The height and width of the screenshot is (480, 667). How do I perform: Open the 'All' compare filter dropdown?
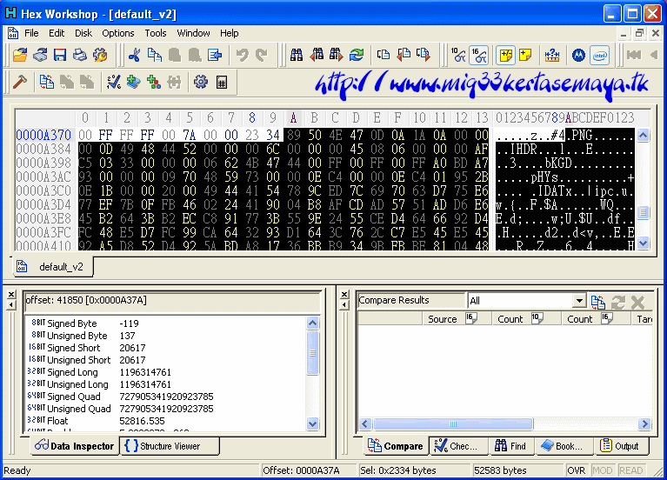tap(579, 301)
